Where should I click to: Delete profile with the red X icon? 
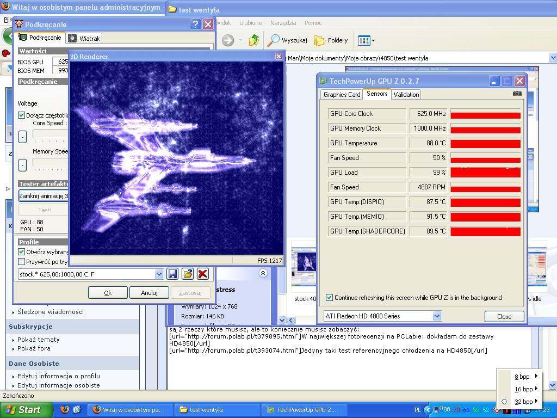point(202,274)
